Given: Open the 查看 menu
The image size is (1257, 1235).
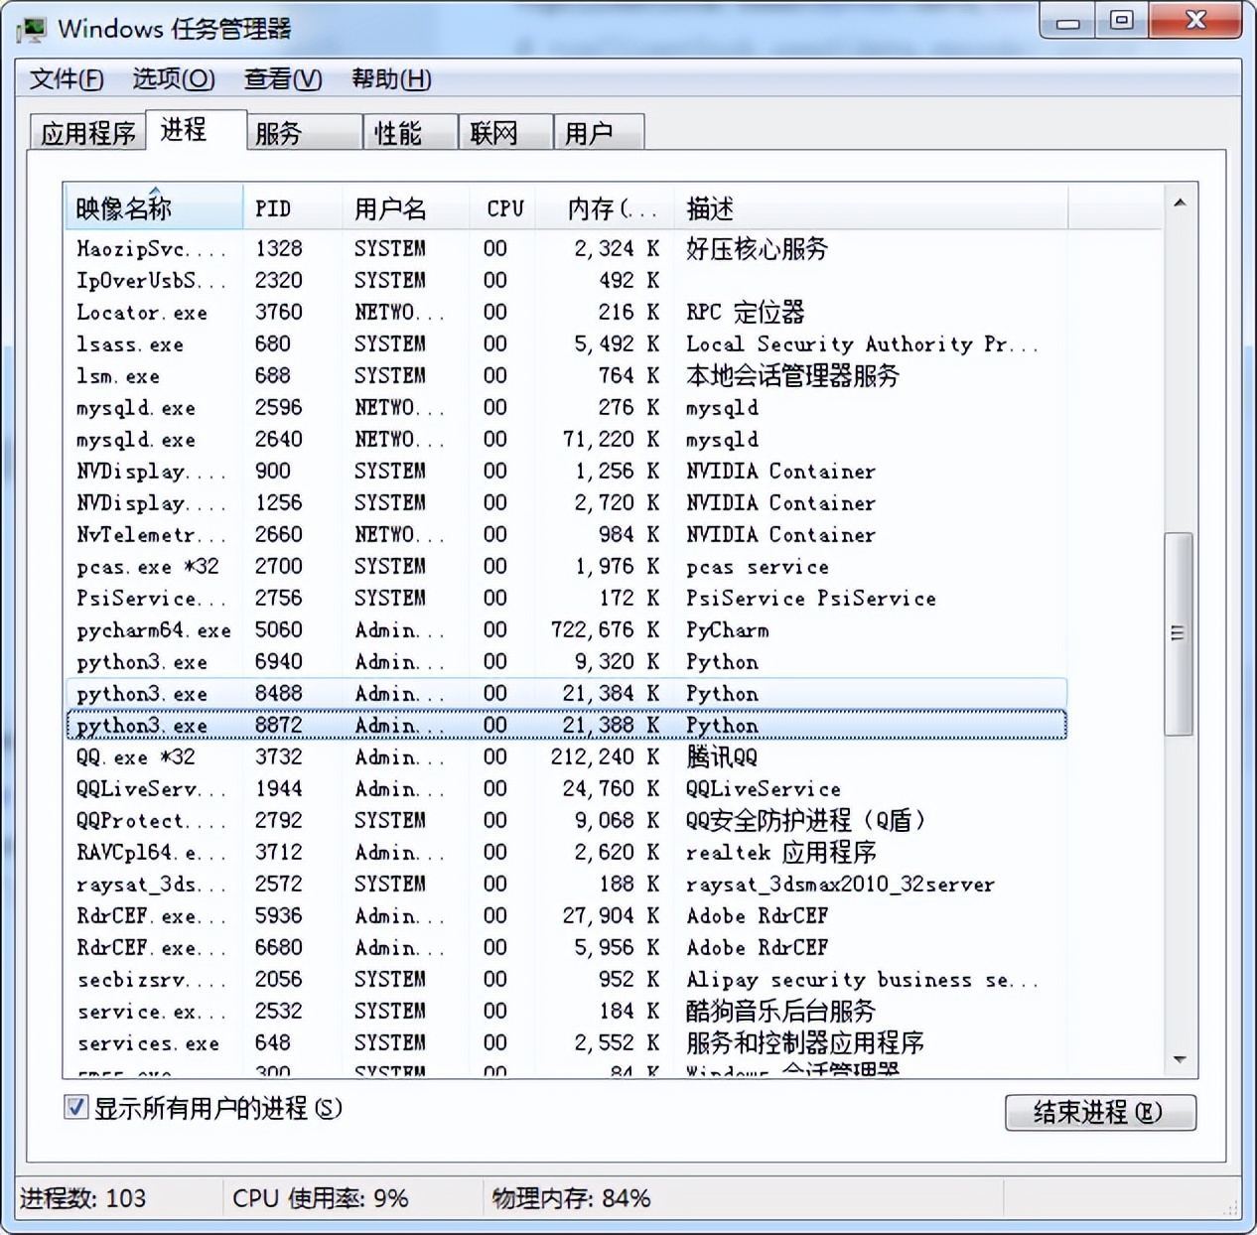Looking at the screenshot, I should point(281,78).
